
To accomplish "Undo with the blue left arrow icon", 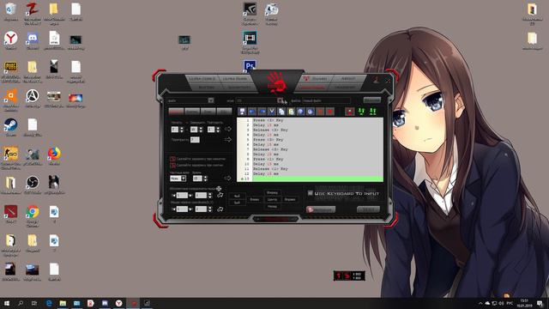I will tap(252, 112).
